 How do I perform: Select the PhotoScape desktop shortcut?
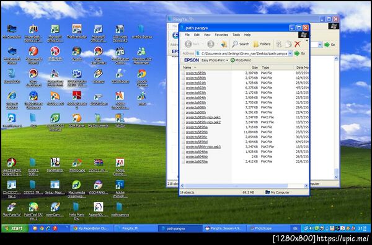click(x=77, y=165)
